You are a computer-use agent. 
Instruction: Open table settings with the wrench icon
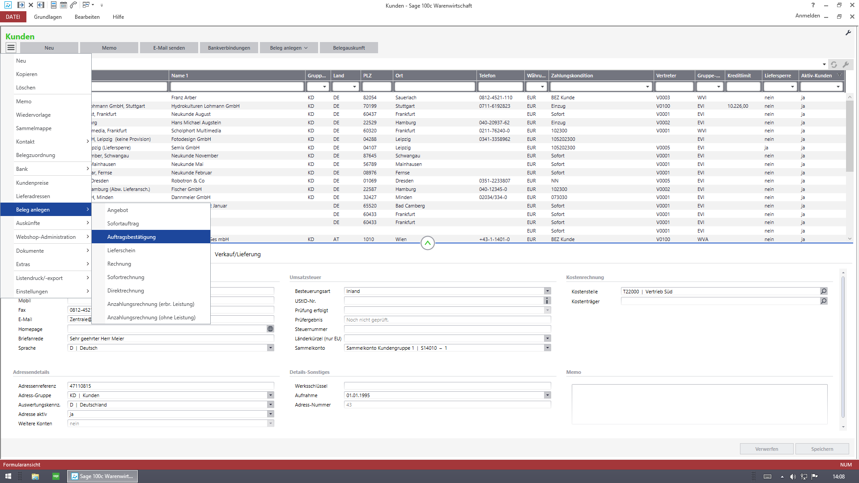(x=846, y=64)
